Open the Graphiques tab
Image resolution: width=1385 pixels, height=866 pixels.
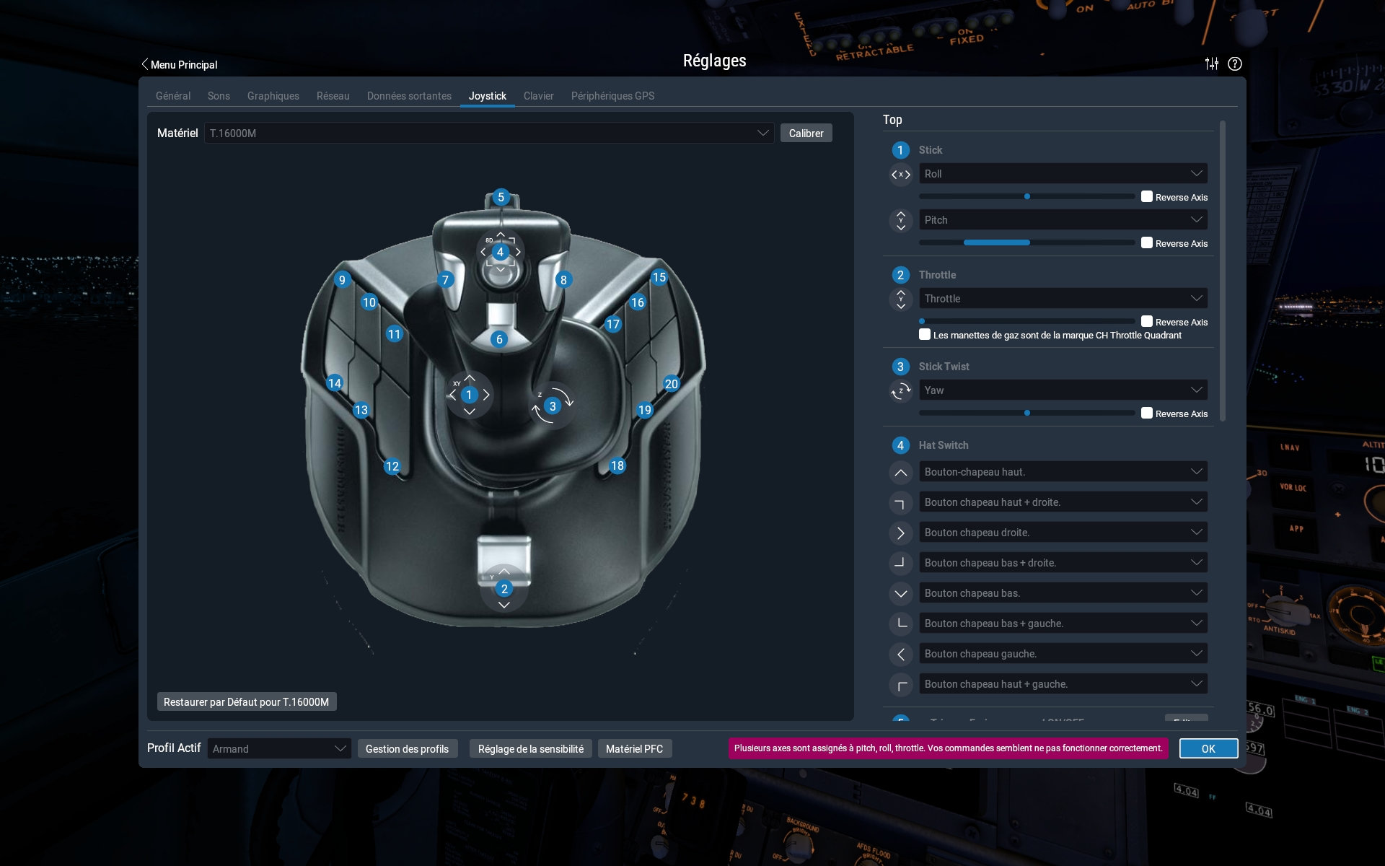click(x=273, y=96)
